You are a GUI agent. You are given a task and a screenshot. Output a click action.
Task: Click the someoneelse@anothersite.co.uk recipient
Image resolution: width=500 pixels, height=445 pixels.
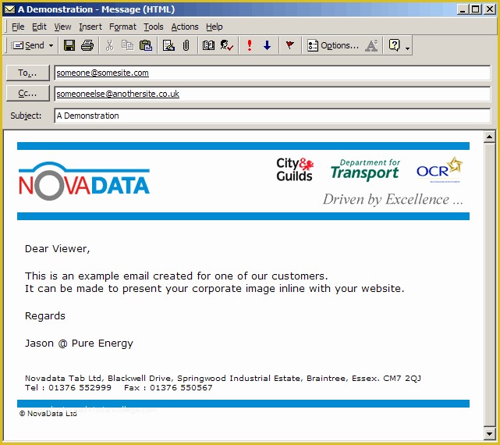[x=118, y=94]
